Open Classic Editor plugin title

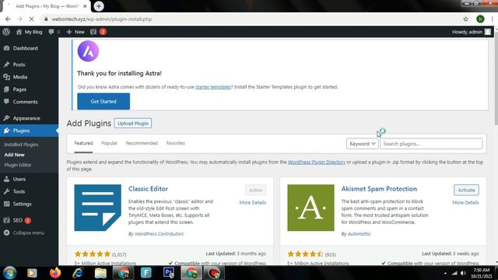pos(148,189)
